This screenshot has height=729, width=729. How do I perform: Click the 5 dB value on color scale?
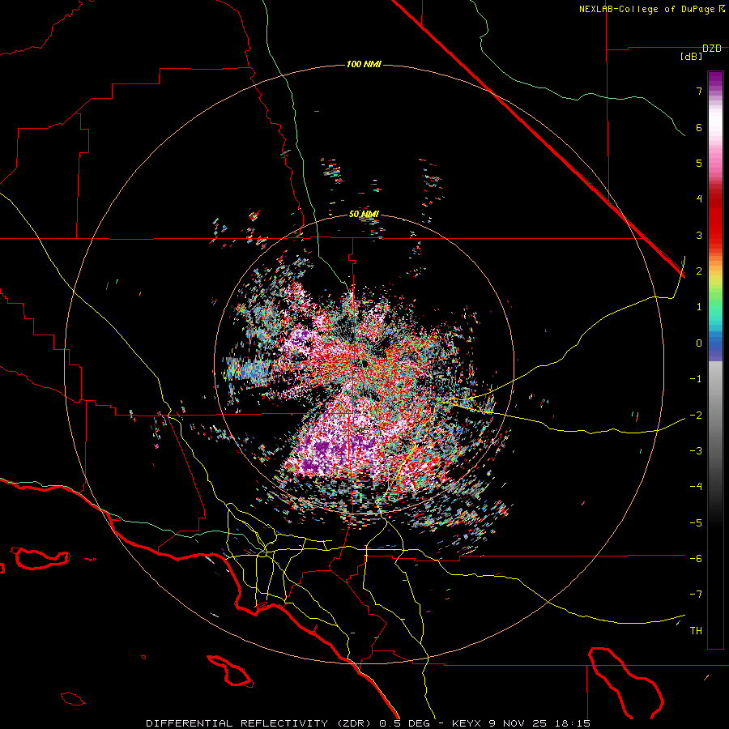point(699,163)
